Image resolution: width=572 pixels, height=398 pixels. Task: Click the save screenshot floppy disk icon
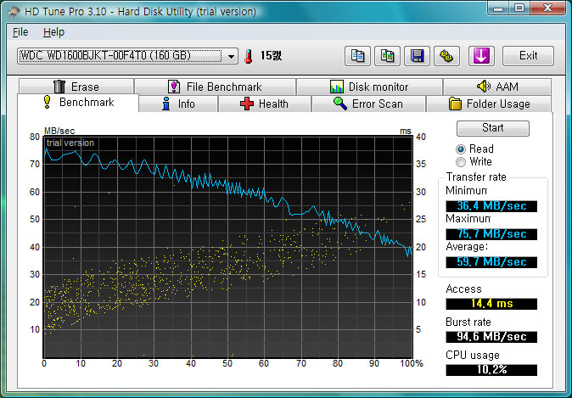point(417,56)
